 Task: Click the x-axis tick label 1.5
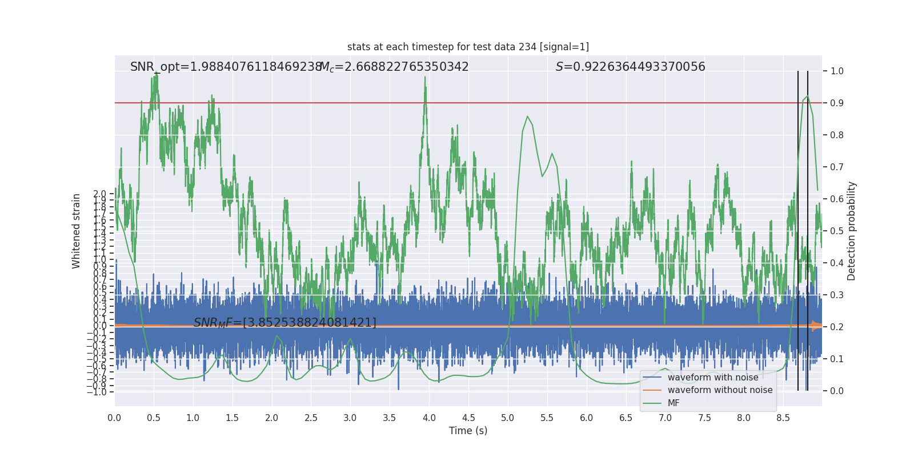point(232,418)
